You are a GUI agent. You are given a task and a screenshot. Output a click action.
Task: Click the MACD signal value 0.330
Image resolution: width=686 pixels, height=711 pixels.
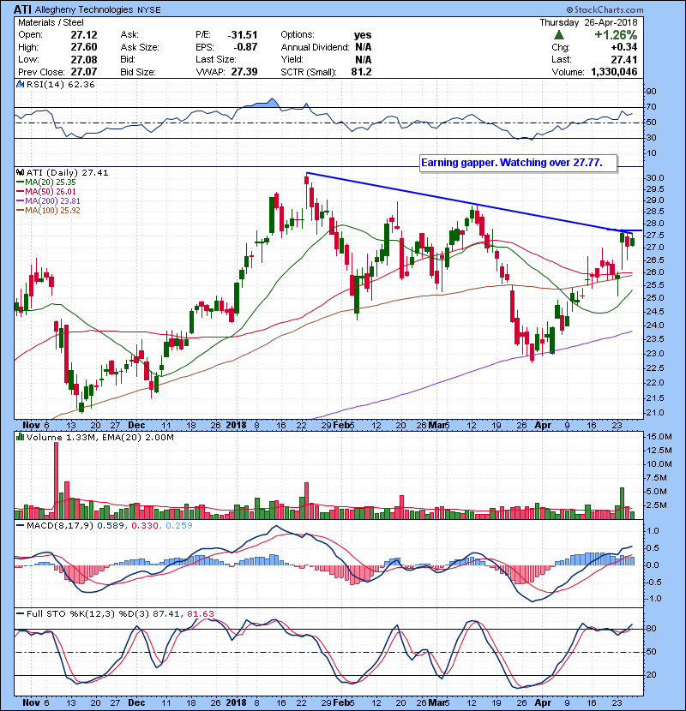click(145, 525)
